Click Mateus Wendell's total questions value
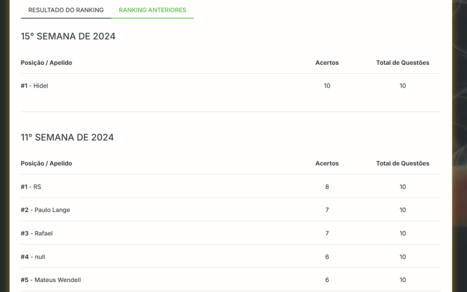Image resolution: width=467 pixels, height=292 pixels. (x=403, y=280)
